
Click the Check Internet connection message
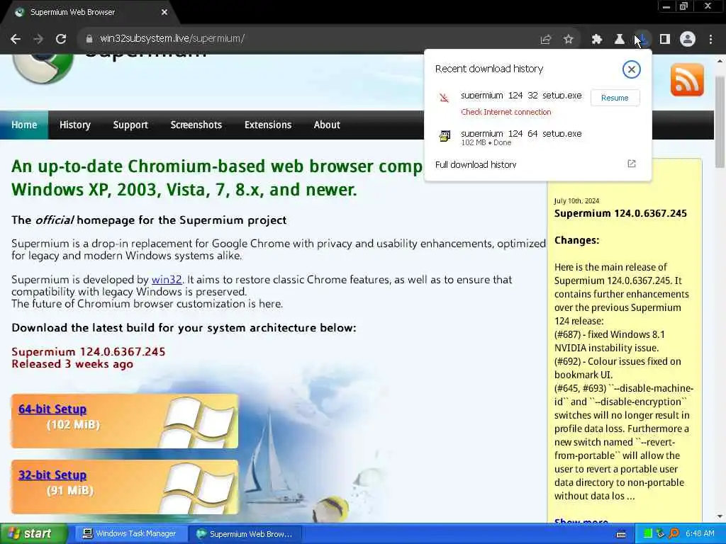506,112
